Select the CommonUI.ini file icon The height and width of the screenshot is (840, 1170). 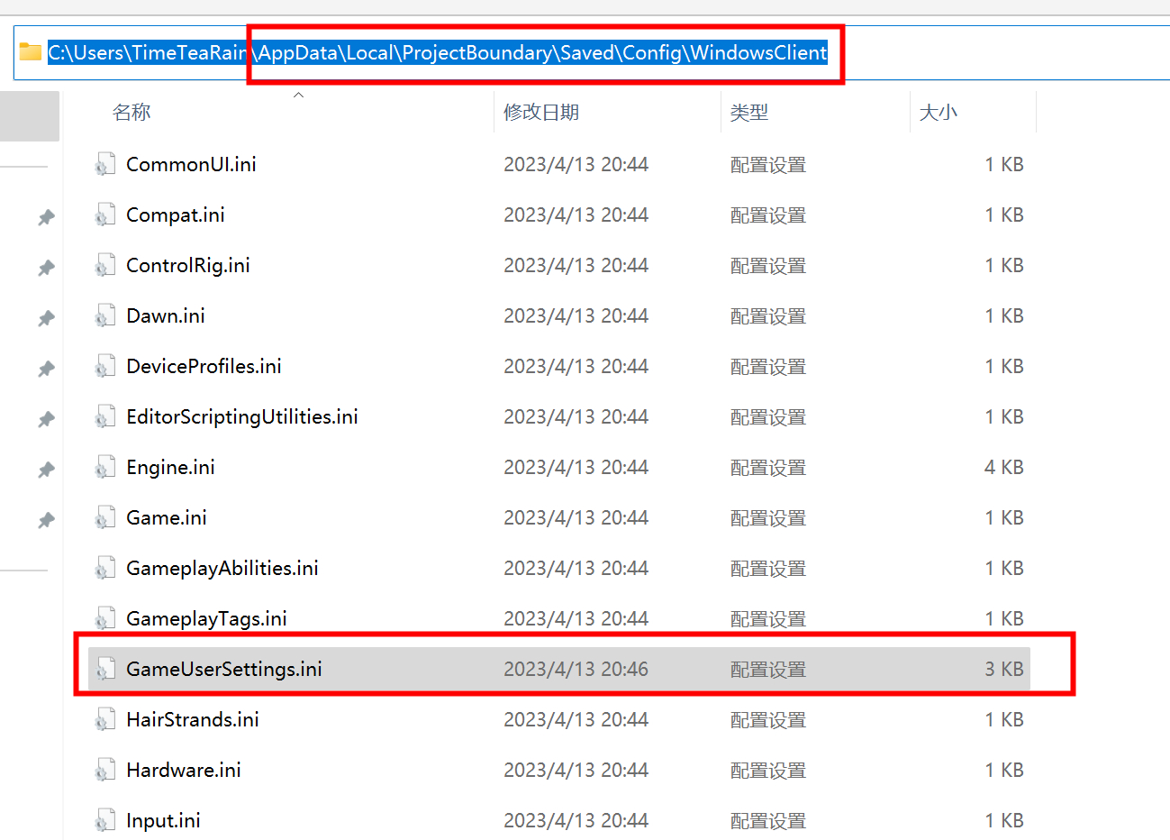[105, 164]
